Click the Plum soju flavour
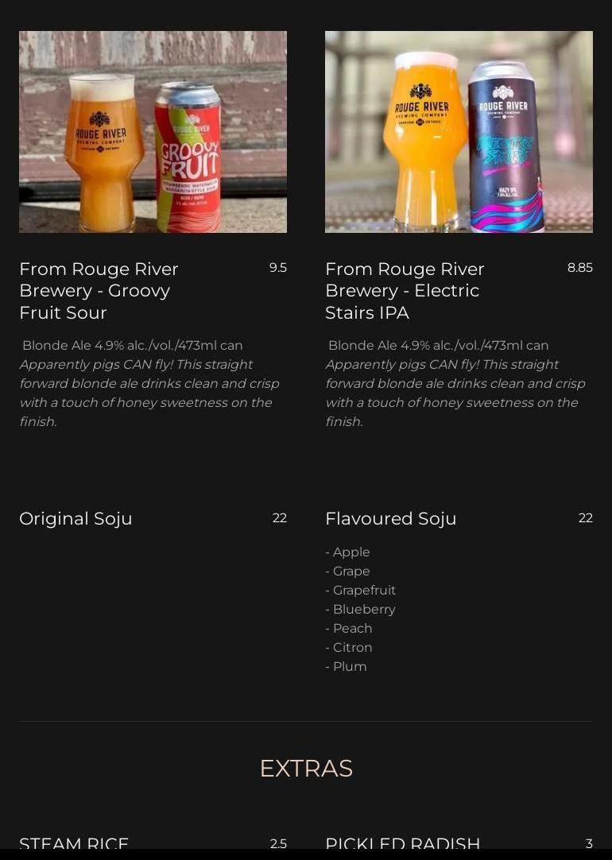The width and height of the screenshot is (612, 860). coord(349,667)
